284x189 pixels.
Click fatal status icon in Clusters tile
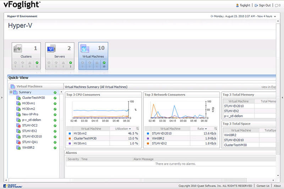[15, 63]
